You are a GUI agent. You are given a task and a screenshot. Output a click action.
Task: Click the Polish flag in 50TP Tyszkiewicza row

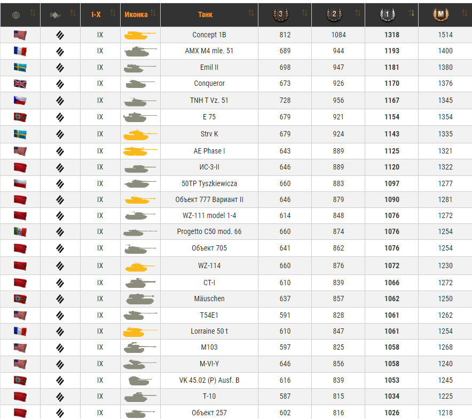click(20, 184)
